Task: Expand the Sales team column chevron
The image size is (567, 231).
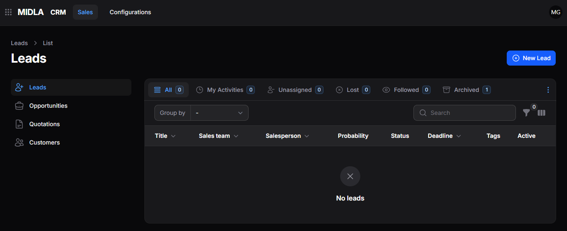Action: click(x=236, y=136)
